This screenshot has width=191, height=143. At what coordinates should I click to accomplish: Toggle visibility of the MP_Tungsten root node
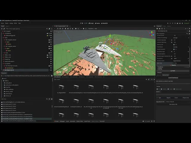click(x=51, y=31)
